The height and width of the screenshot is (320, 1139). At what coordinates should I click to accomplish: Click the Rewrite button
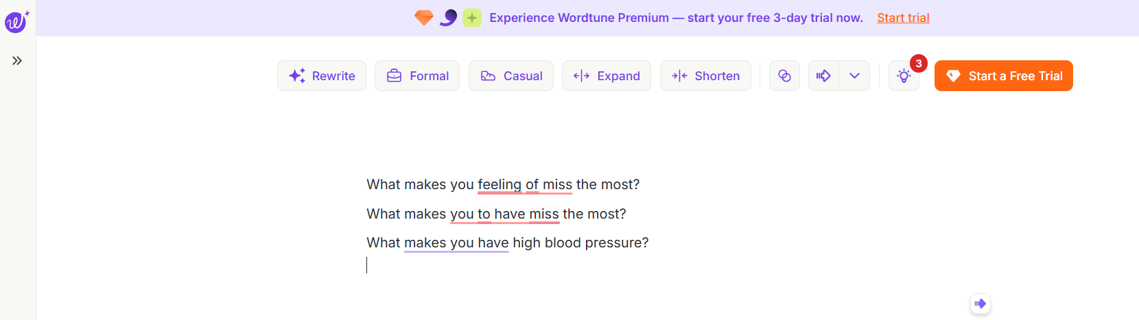[x=322, y=76]
